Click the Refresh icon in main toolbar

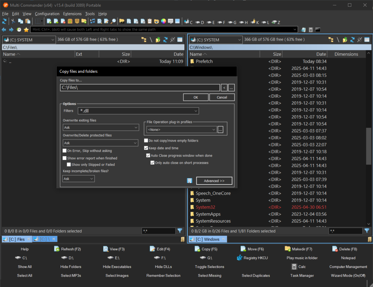4,21
